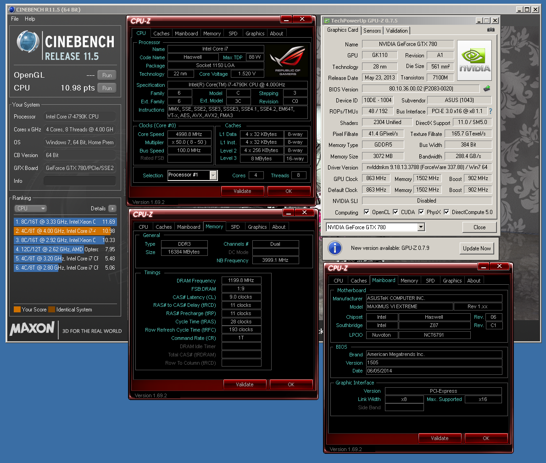Select ranking row 4C/8T @ 2.80 GHz
This screenshot has width=546, height=463.
(x=66, y=268)
